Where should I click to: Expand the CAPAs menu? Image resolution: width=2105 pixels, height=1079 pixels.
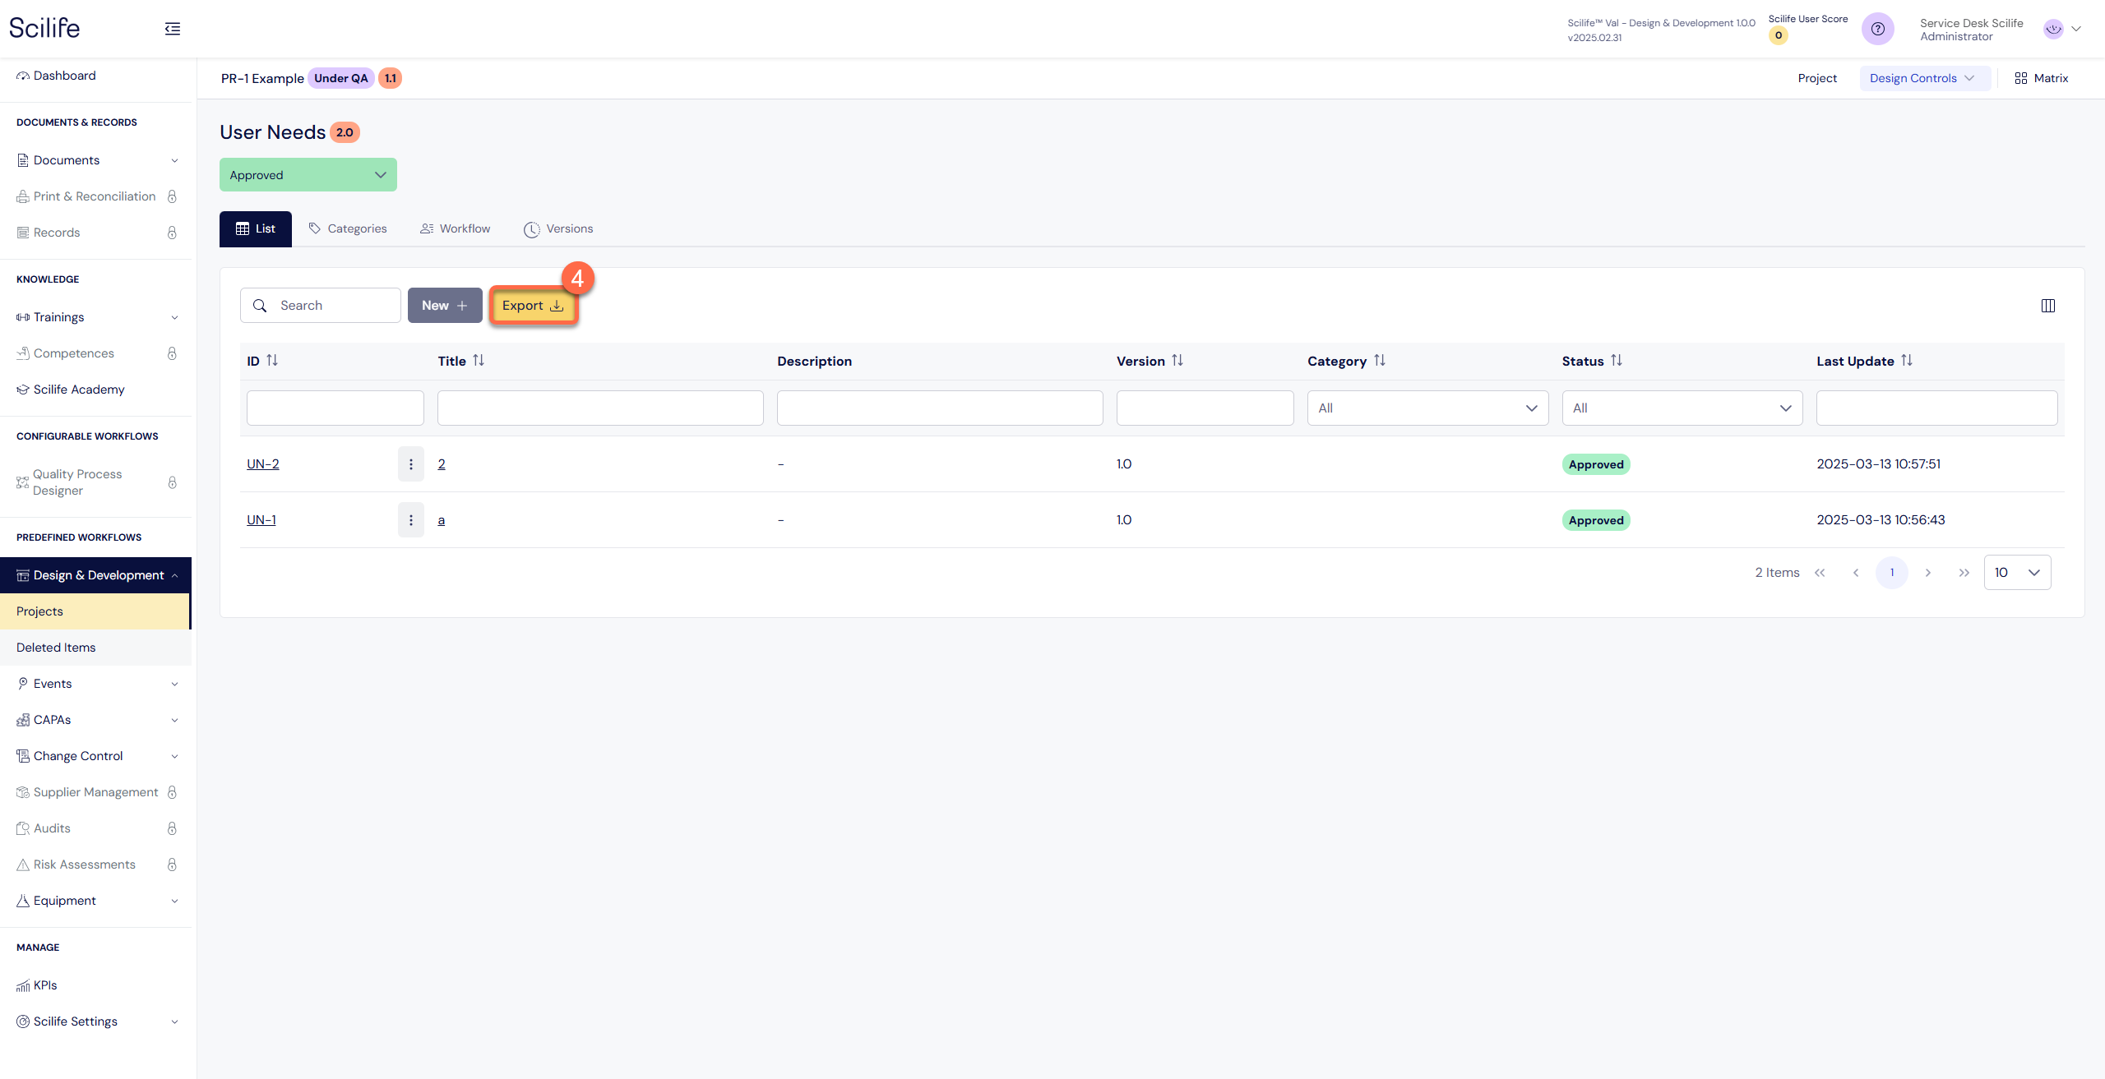click(96, 720)
